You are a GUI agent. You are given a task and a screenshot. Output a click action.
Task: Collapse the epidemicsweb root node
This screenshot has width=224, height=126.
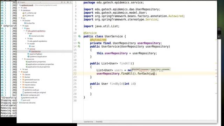18,5
